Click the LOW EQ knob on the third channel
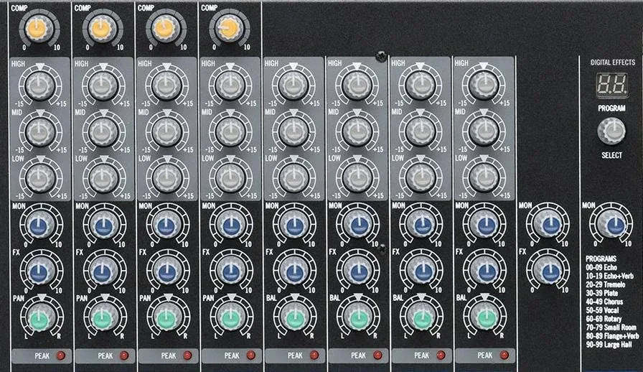The image size is (643, 372). click(x=165, y=175)
